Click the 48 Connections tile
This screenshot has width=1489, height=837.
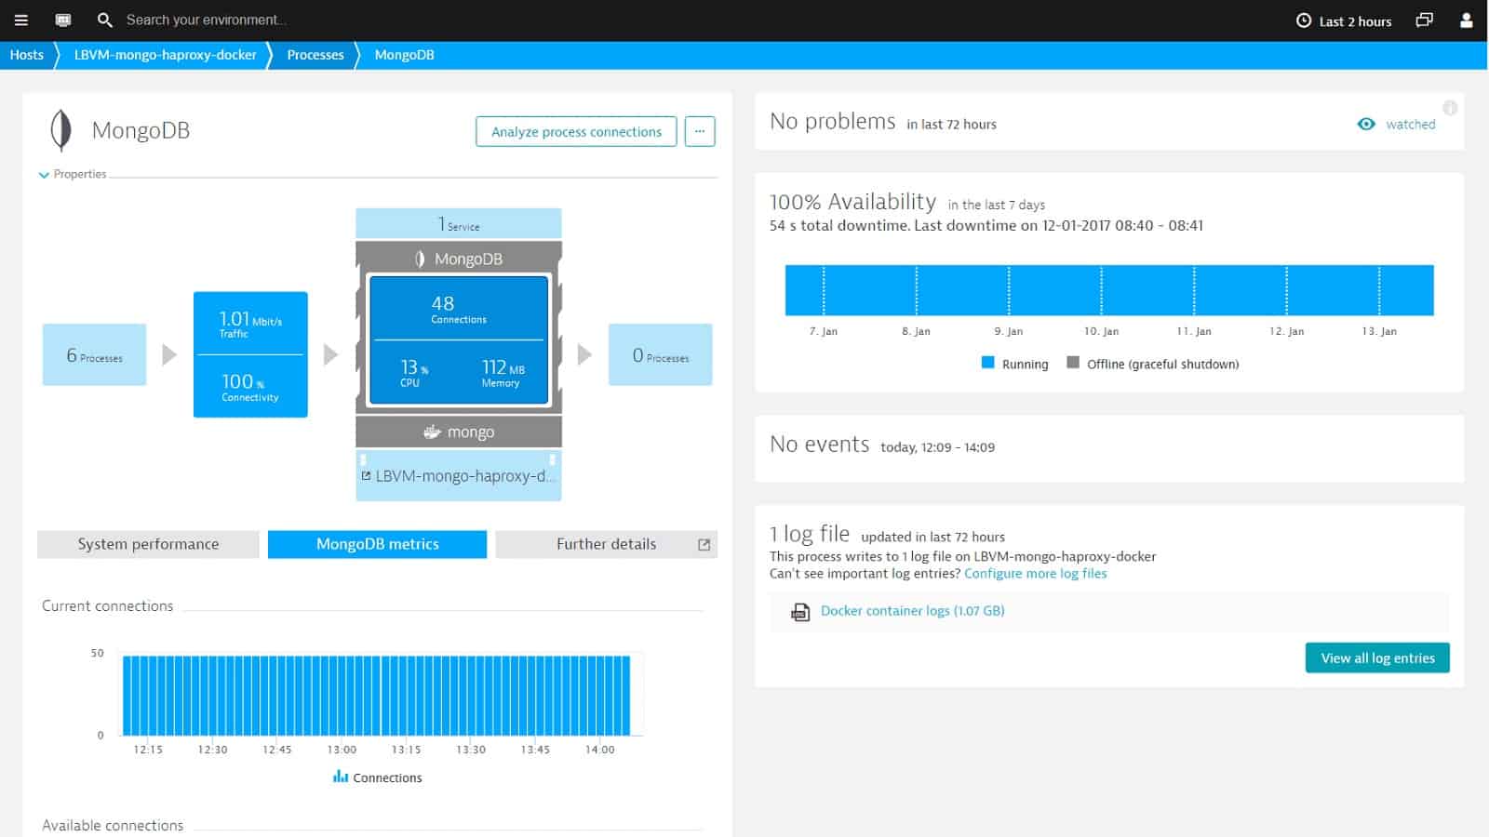click(459, 308)
